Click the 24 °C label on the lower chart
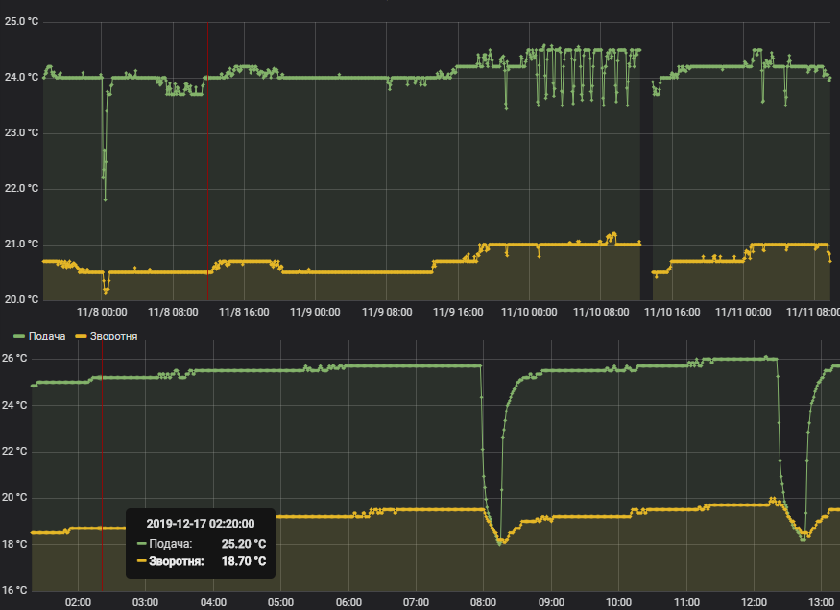The height and width of the screenshot is (610, 840). coord(14,405)
